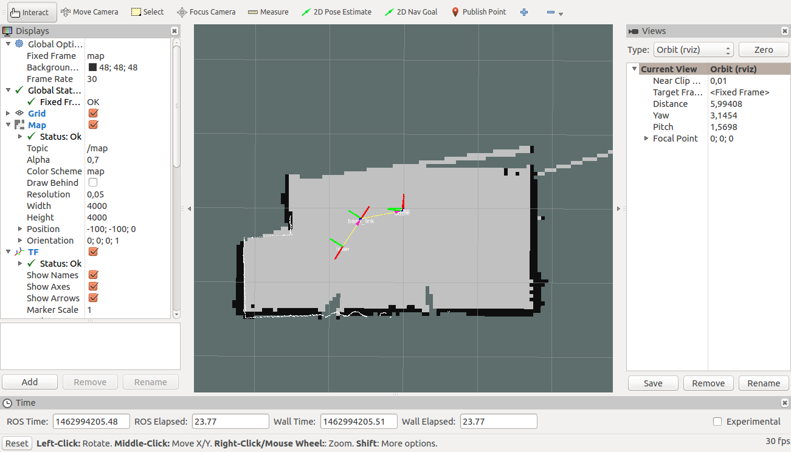The image size is (791, 452).
Task: Open the minus remove-tool dropdown
Action: (x=554, y=13)
